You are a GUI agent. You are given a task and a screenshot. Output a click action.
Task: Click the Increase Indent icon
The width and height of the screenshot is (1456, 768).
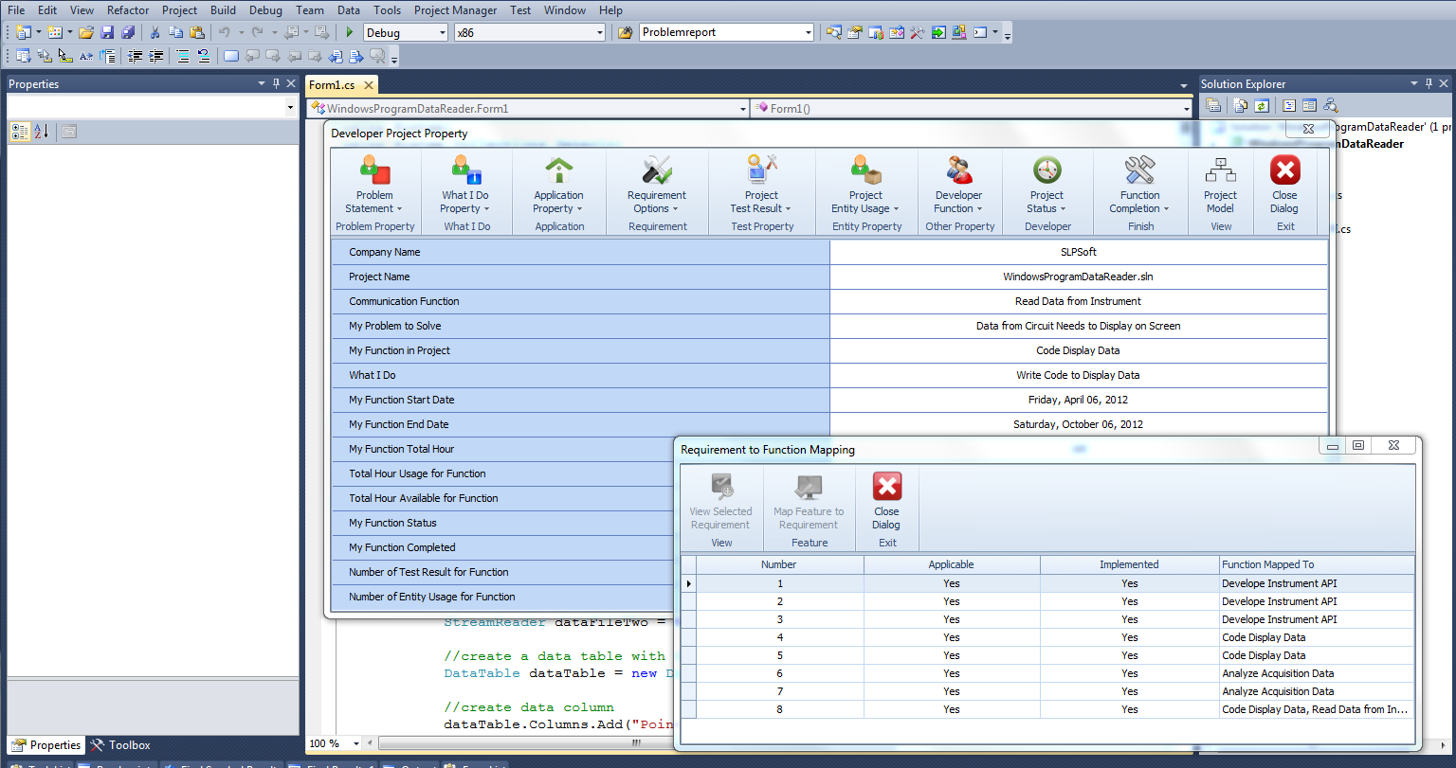(x=155, y=56)
